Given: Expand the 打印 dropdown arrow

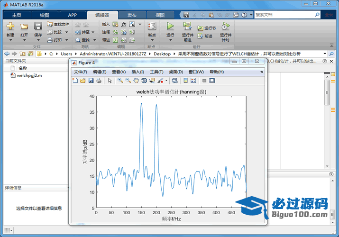Looking at the screenshot, I should pyautogui.click(x=67, y=40).
